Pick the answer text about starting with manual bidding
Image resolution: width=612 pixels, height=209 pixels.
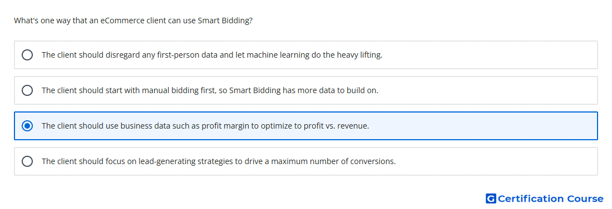(x=210, y=90)
